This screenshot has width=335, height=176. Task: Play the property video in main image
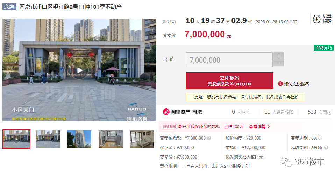coord(79,70)
